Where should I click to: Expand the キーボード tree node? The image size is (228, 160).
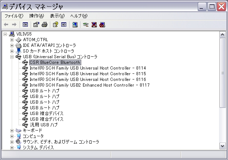(x=12, y=131)
